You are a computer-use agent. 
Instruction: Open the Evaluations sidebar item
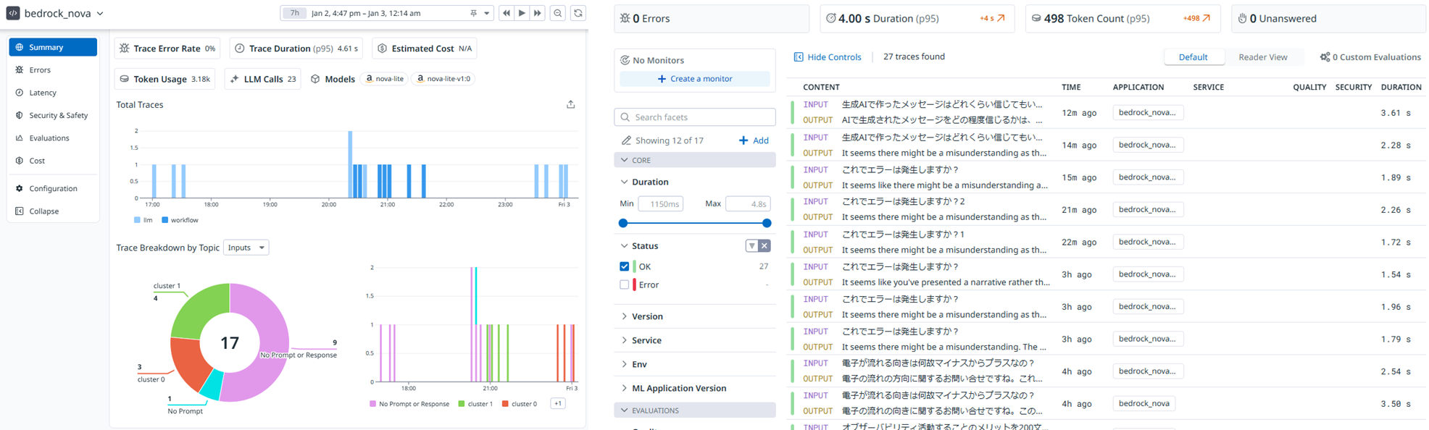pos(49,138)
